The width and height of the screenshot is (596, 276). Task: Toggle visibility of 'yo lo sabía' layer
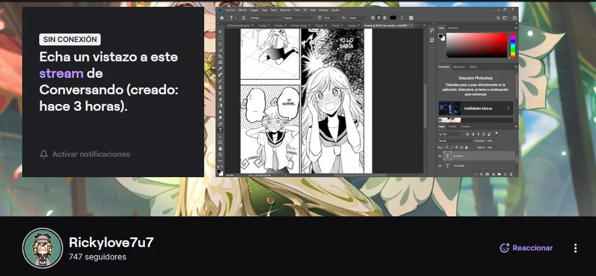(x=440, y=166)
